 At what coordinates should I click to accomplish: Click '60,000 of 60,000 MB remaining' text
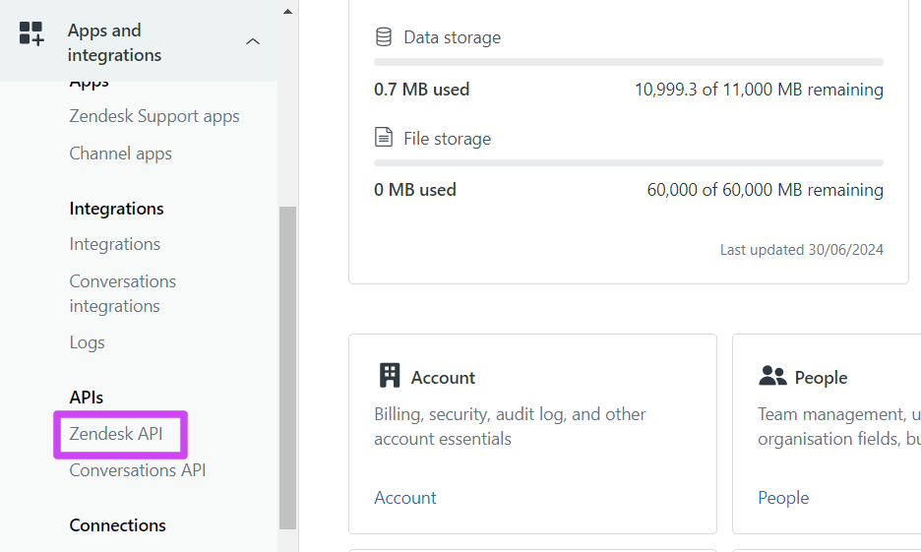click(766, 190)
